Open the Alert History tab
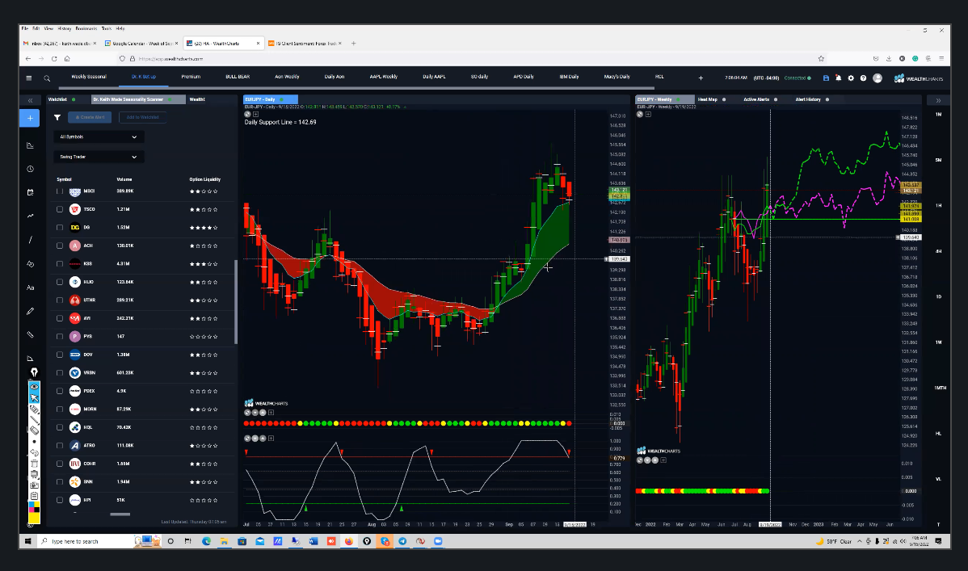Image resolution: width=968 pixels, height=571 pixels. click(808, 99)
